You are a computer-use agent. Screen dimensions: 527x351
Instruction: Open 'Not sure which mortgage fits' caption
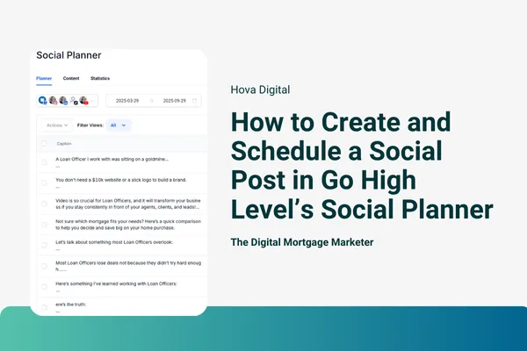(x=128, y=225)
